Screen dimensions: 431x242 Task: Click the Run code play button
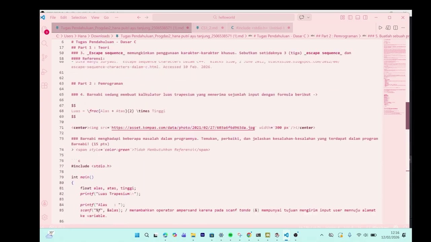[x=380, y=28]
